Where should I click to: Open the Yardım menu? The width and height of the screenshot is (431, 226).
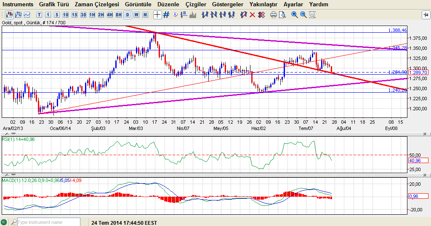coord(319,4)
